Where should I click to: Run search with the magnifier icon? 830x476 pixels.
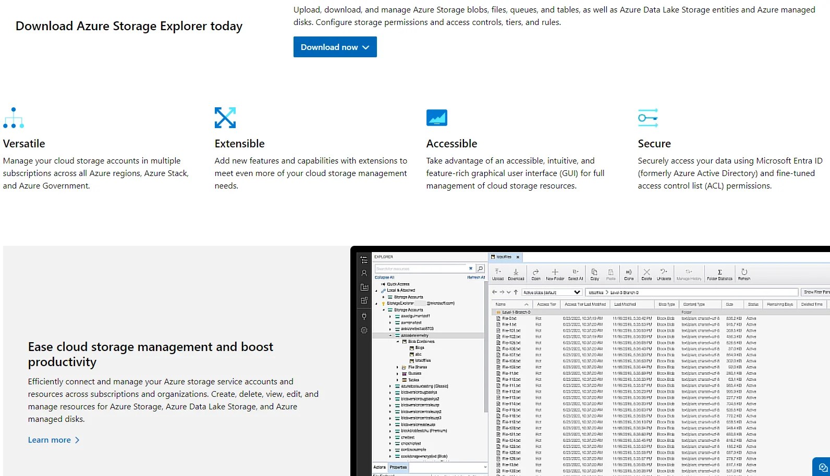tap(481, 269)
